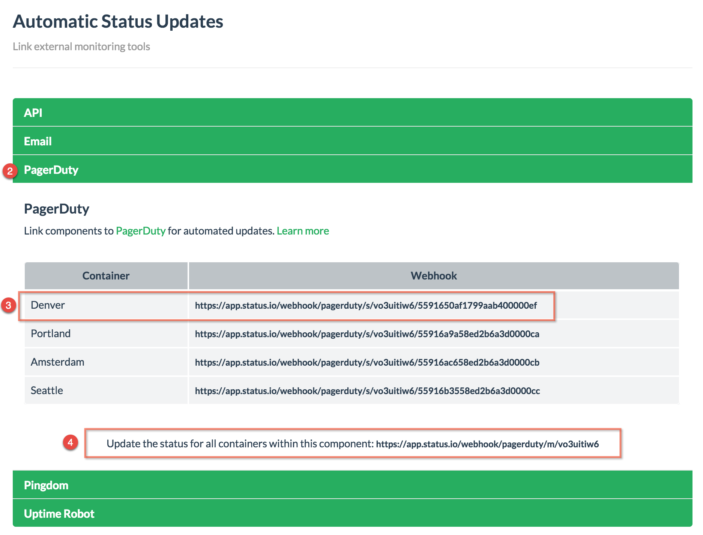Expand the API accordion section
Viewport: 703px width, 535px height.
[352, 112]
